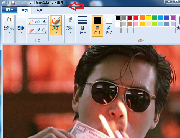Click the Brushes (刷子) icon
180x138 pixels.
pyautogui.click(x=56, y=21)
